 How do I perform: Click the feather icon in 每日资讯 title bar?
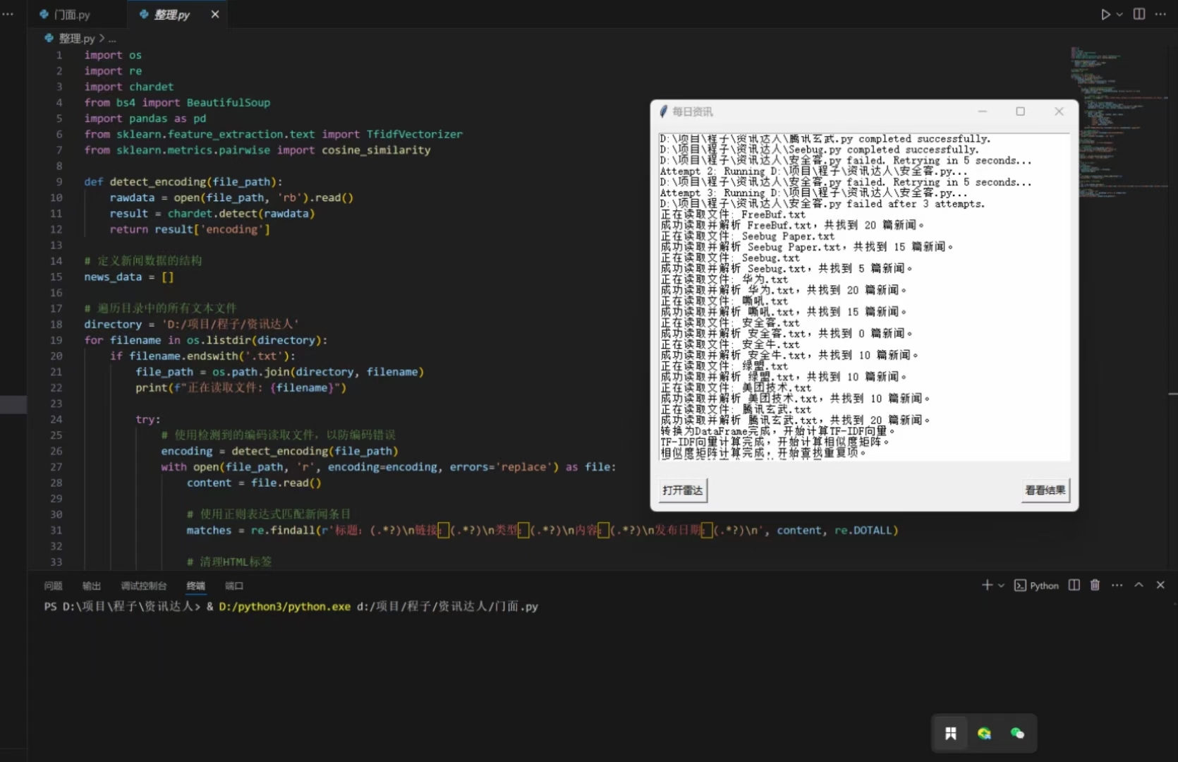pos(664,111)
